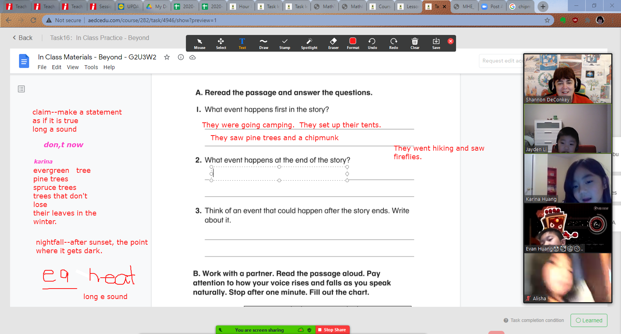Screen dimensions: 621x334
Task: Stop Share the screen
Action: (332, 330)
